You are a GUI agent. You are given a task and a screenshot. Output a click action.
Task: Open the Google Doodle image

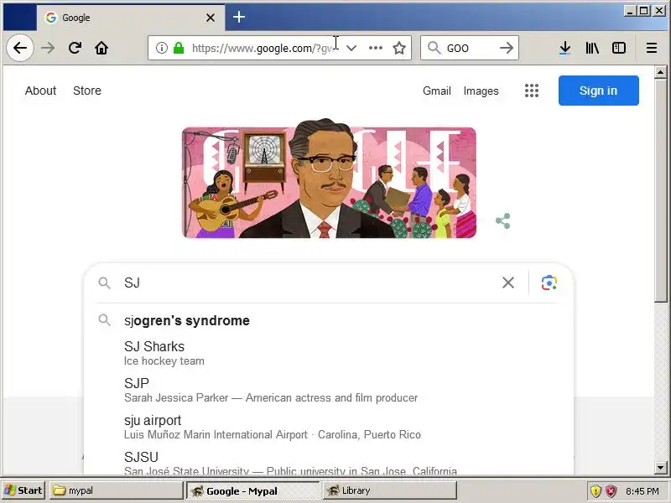329,179
